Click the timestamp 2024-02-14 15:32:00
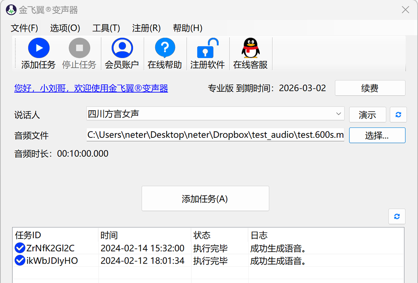This screenshot has height=283, width=418. point(142,248)
